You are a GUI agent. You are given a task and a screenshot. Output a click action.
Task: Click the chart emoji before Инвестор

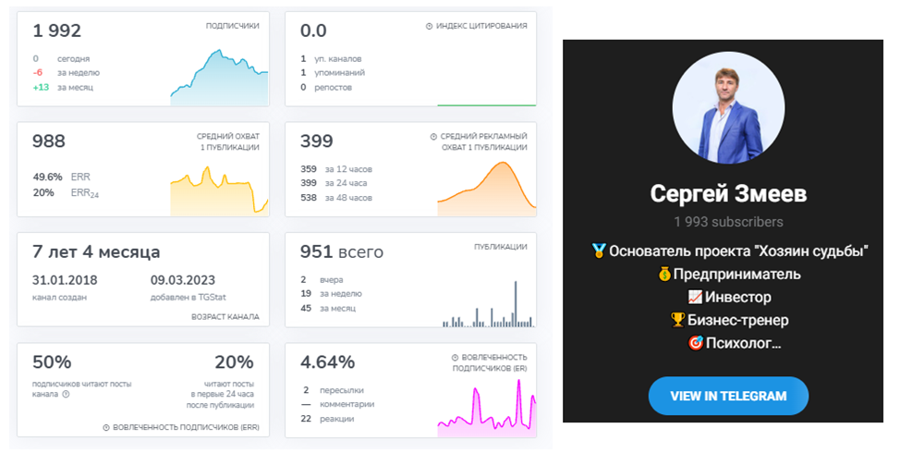695,297
